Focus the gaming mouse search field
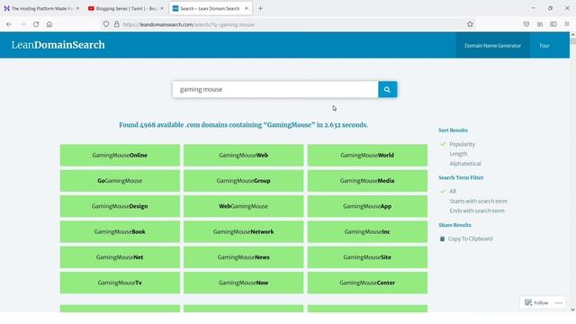 (x=275, y=89)
